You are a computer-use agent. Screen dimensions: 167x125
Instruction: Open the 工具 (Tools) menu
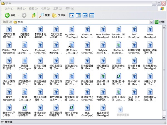click(x=57, y=9)
